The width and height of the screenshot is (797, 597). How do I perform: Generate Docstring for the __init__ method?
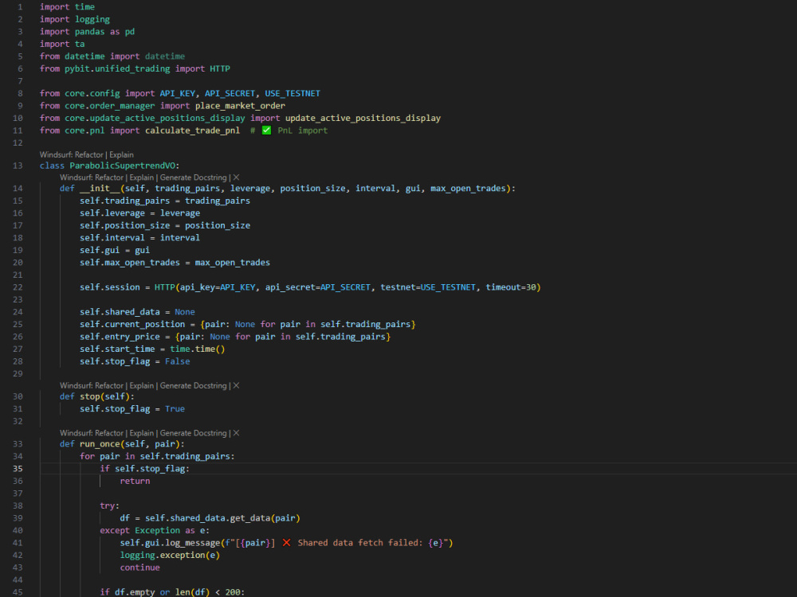coord(193,178)
